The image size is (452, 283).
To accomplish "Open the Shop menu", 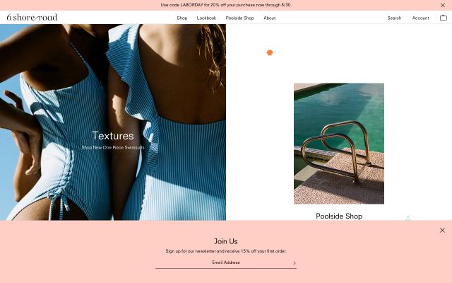I will [x=182, y=18].
